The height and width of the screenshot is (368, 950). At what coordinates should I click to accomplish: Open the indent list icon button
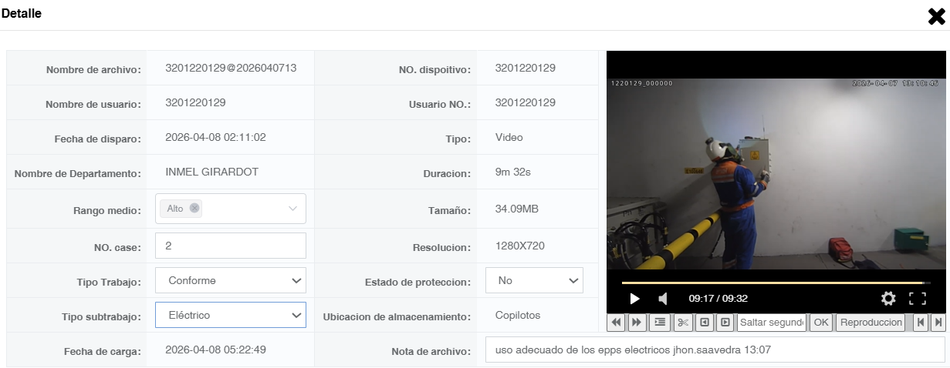(x=660, y=323)
